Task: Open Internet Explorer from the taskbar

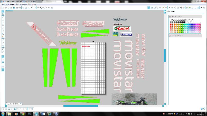Action: coord(50,114)
